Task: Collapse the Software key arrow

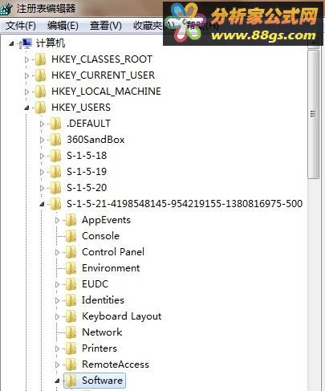Action: tap(57, 381)
